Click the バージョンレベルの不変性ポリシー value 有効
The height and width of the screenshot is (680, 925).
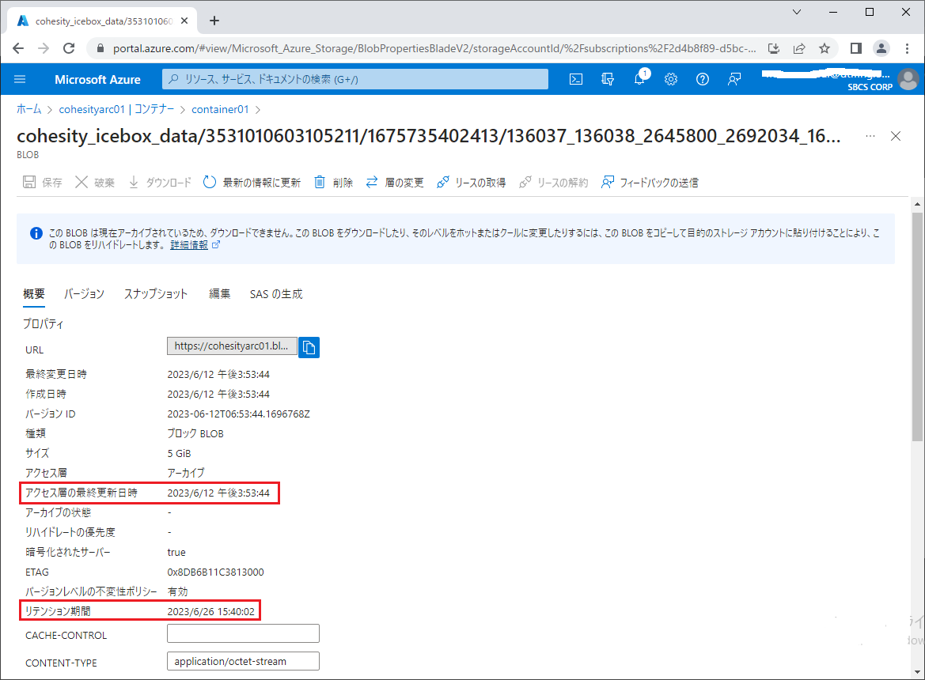pyautogui.click(x=177, y=591)
